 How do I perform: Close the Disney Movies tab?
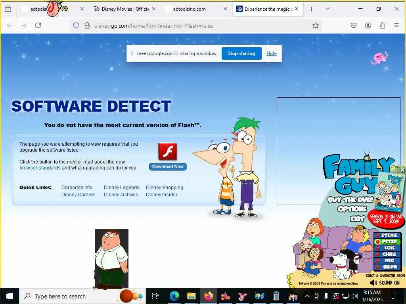coord(154,9)
